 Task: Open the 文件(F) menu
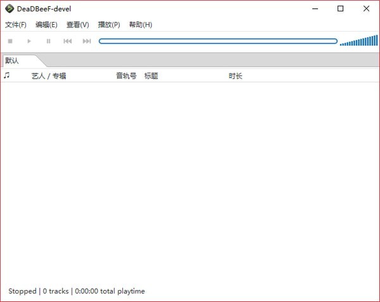tap(16, 25)
